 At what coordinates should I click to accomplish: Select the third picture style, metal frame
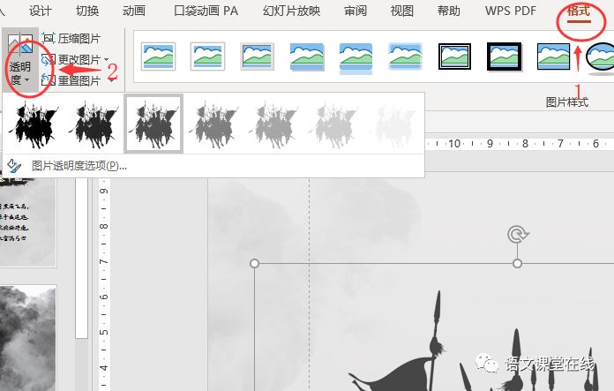tap(257, 56)
